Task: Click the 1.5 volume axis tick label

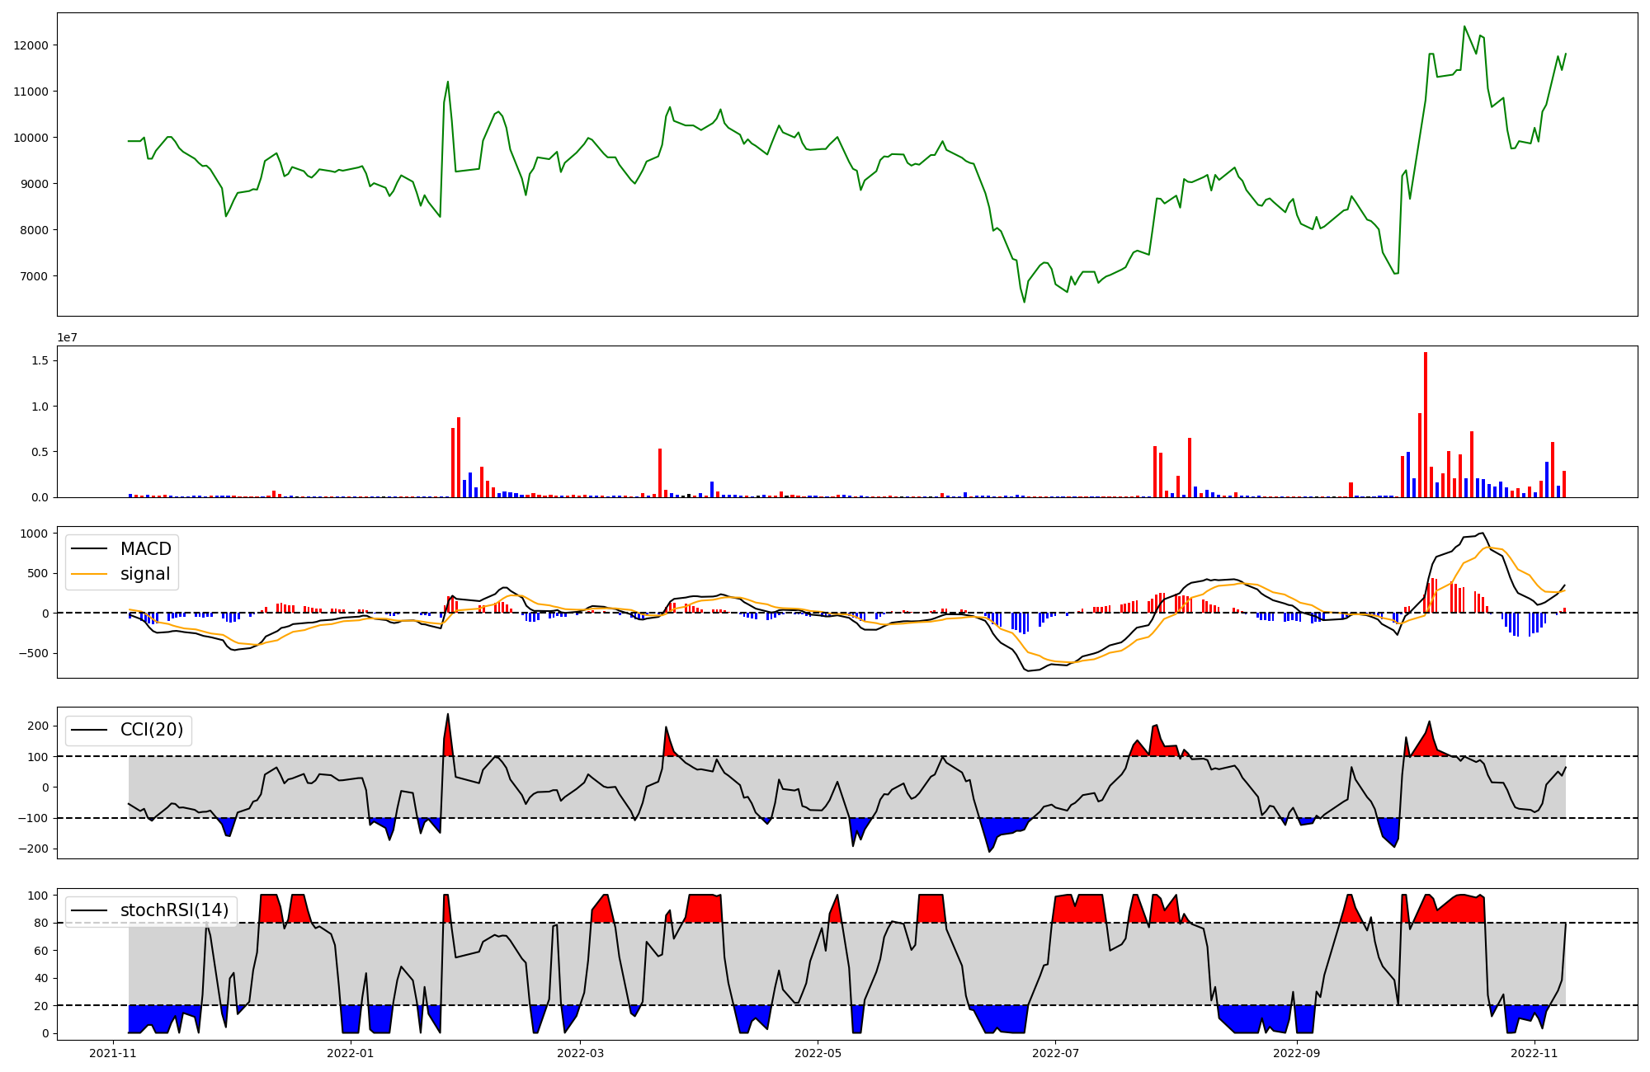Action: tap(40, 360)
